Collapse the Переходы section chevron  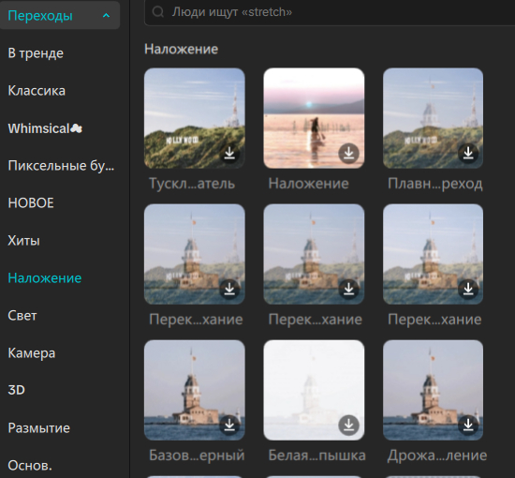tap(106, 15)
